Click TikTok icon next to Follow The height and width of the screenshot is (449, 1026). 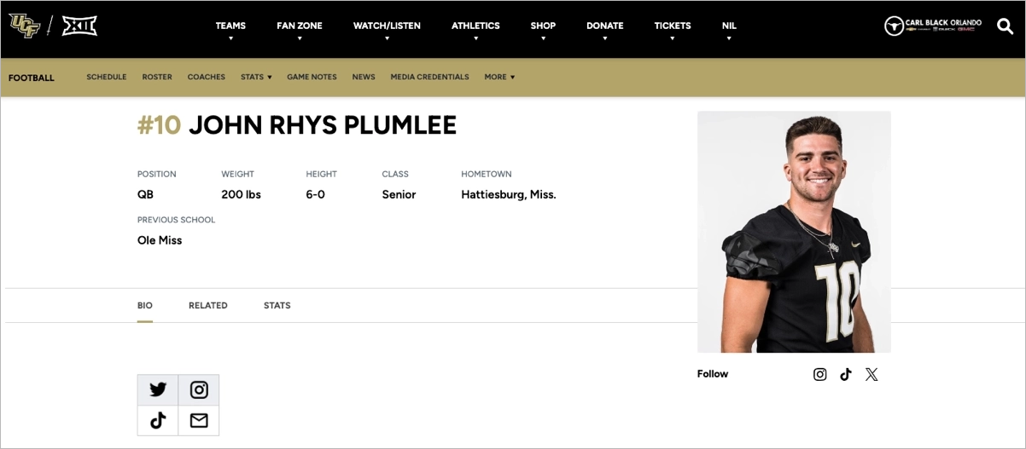tap(845, 374)
